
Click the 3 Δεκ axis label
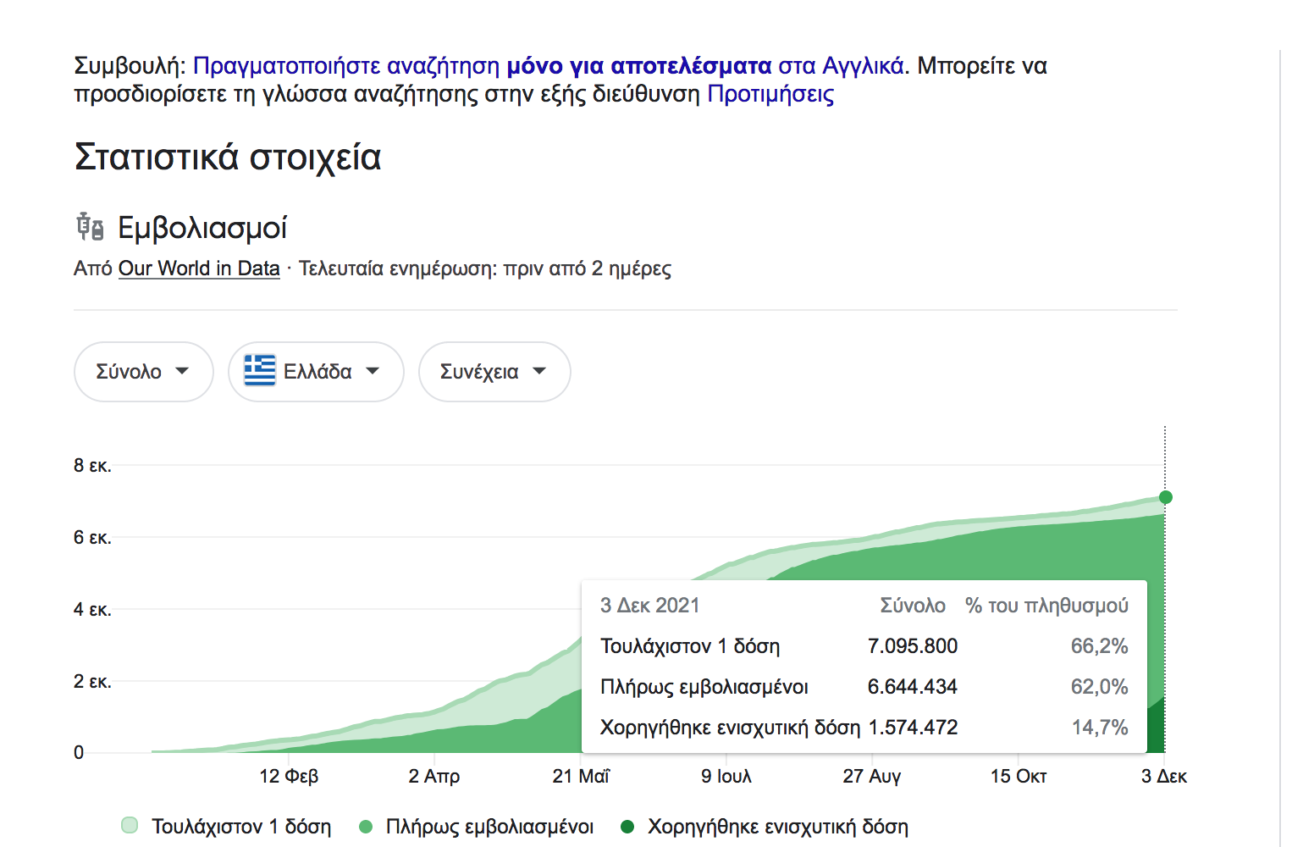pyautogui.click(x=1164, y=776)
